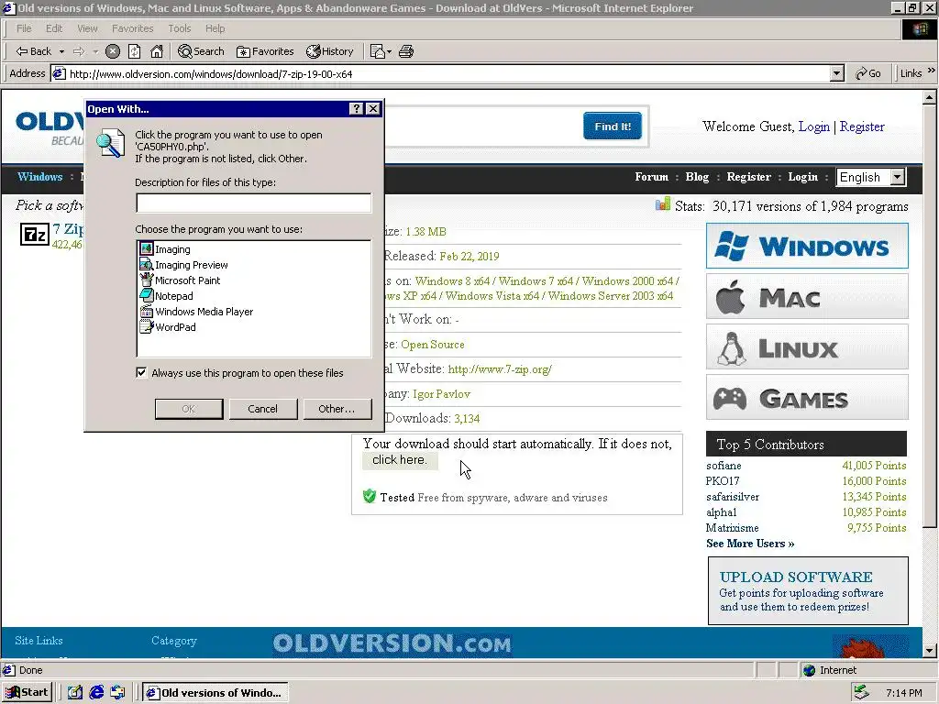The height and width of the screenshot is (704, 939).
Task: Click the Login link near Welcome Guest
Action: pyautogui.click(x=814, y=126)
